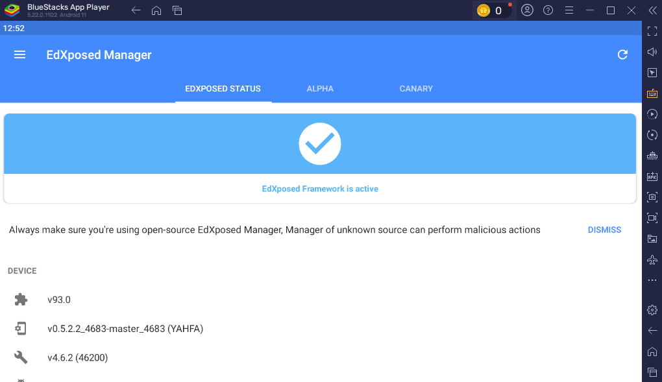Open BlueStacks volume control

[x=652, y=52]
